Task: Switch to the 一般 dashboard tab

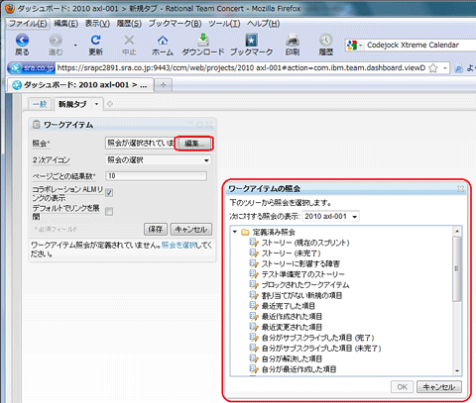Action: [40, 104]
